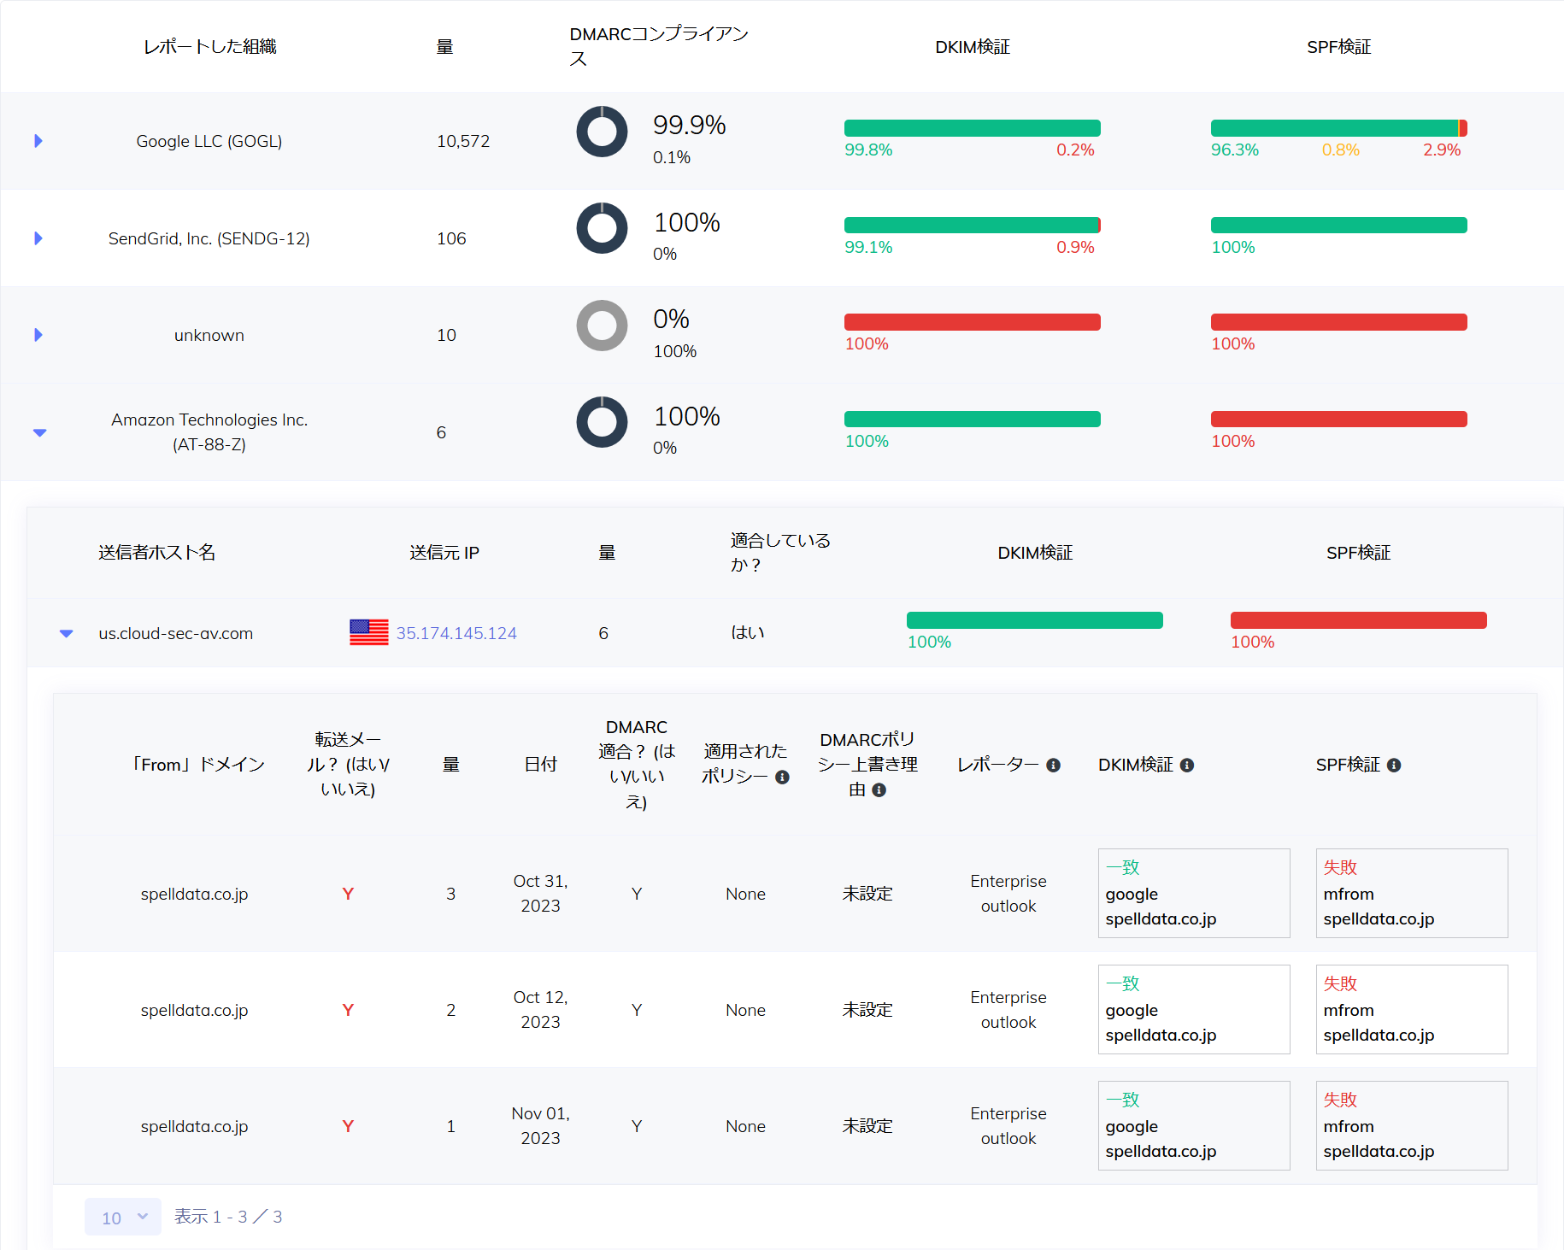
Task: Click Google LLC 99.9% compliance value
Action: coord(690,126)
